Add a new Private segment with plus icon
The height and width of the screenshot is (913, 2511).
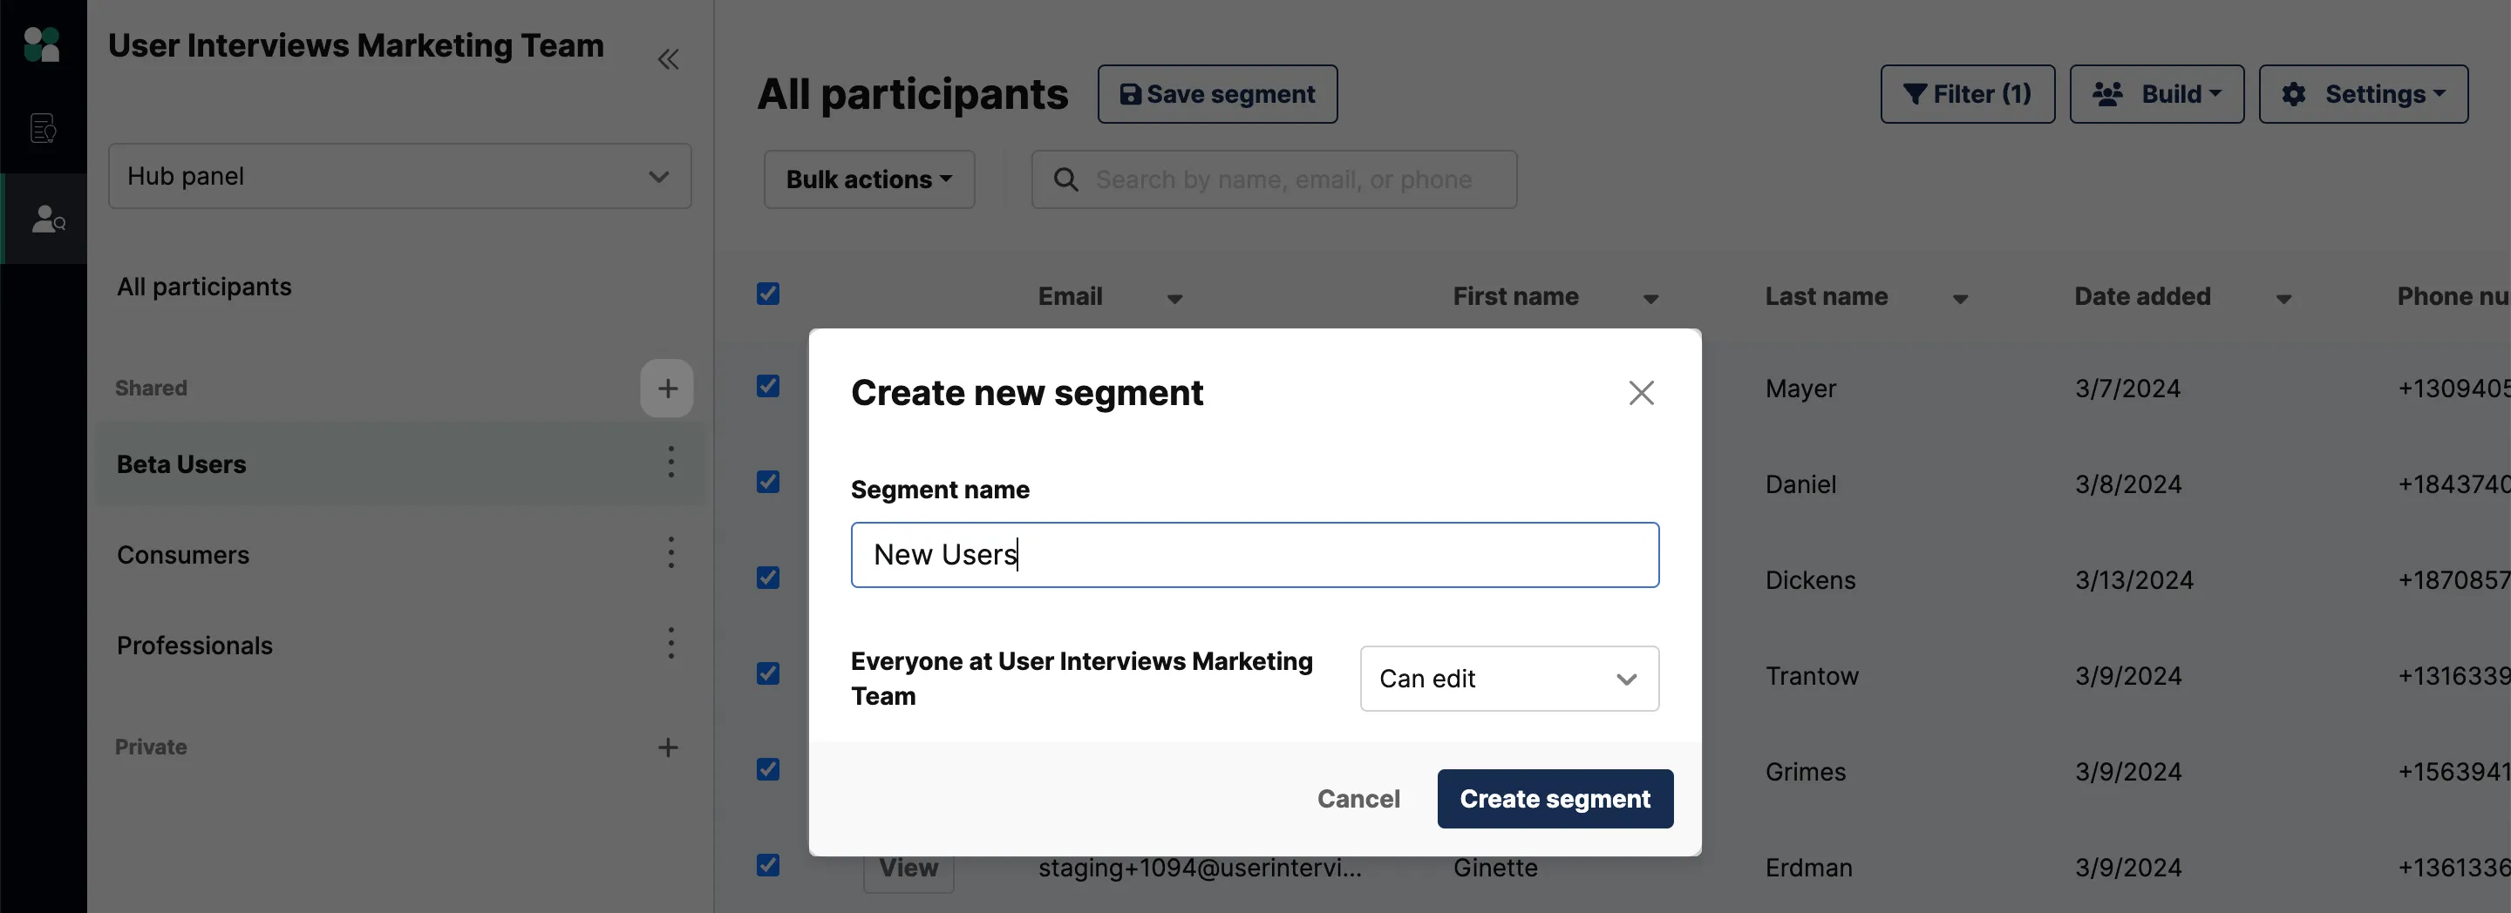668,747
